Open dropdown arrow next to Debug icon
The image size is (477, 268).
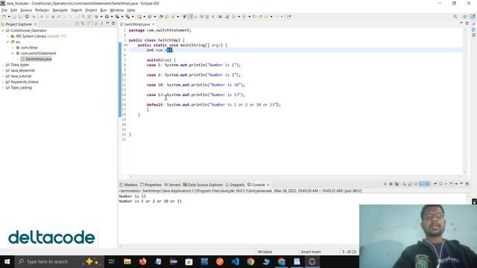tap(101, 16)
